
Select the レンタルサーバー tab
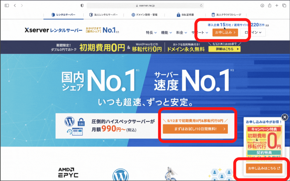(x=63, y=15)
